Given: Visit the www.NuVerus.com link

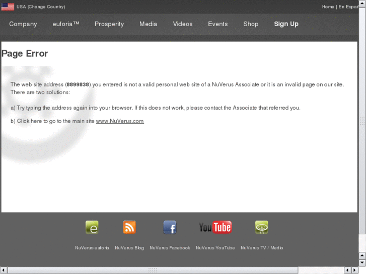Looking at the screenshot, I should pos(120,121).
